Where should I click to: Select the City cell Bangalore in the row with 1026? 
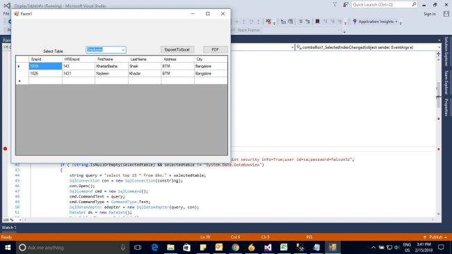pyautogui.click(x=211, y=74)
